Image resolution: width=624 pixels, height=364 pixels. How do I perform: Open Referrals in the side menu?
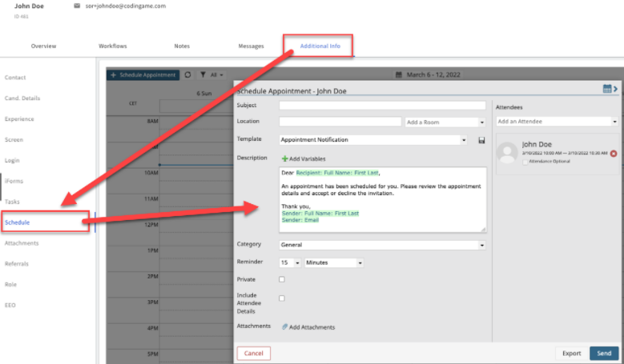pos(17,263)
